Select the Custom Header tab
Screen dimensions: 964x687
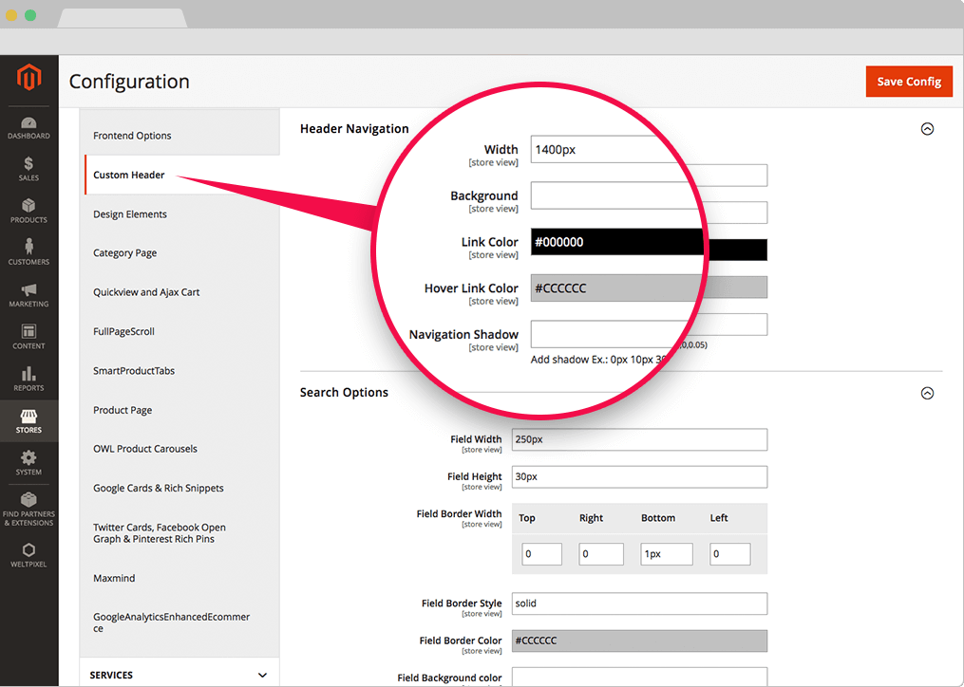129,175
